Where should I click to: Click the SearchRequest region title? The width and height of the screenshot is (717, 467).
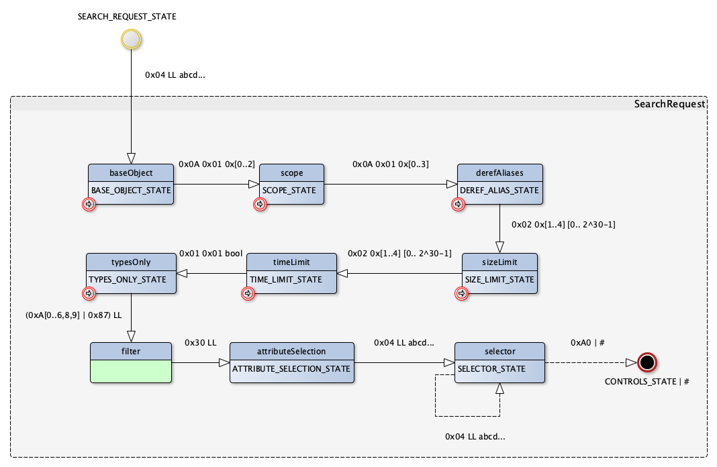coord(669,104)
